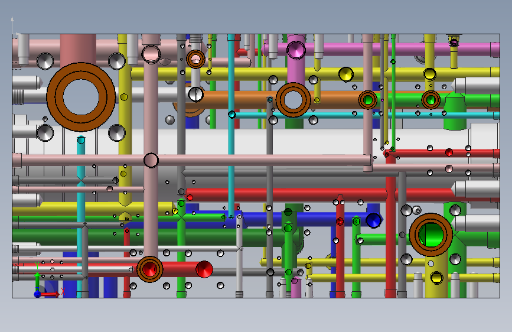Screen dimensions: 512x332
Task: Pick the white slotted screw head
Action: (195, 95)
